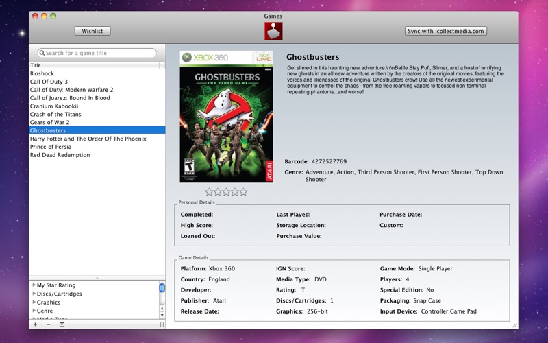Set rating to two stars
548x343 pixels.
(217, 191)
